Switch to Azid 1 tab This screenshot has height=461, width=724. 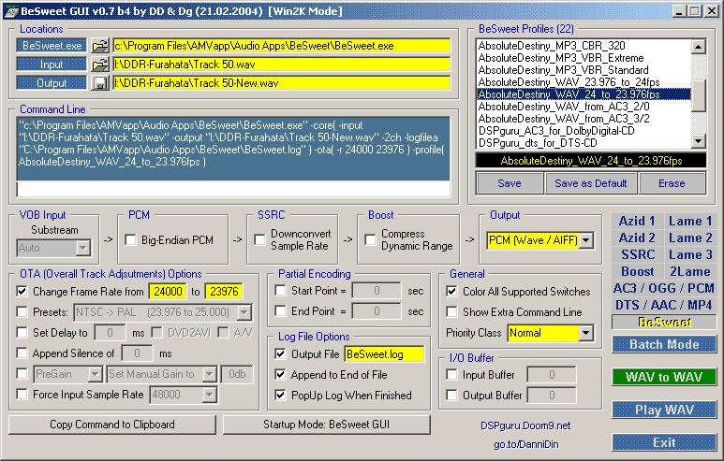(637, 222)
